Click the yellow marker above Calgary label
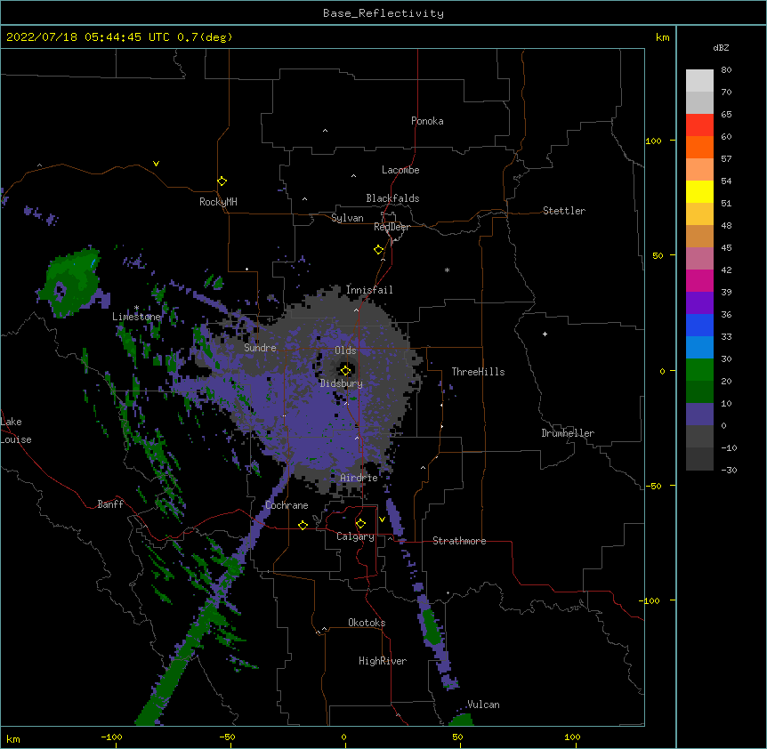Image resolution: width=767 pixels, height=749 pixels. click(360, 524)
